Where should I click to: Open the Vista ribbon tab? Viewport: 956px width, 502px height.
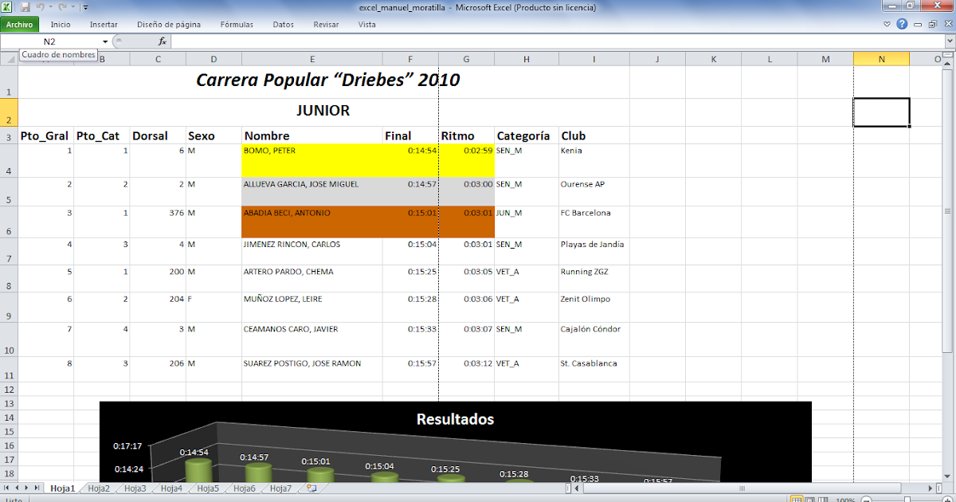point(367,25)
